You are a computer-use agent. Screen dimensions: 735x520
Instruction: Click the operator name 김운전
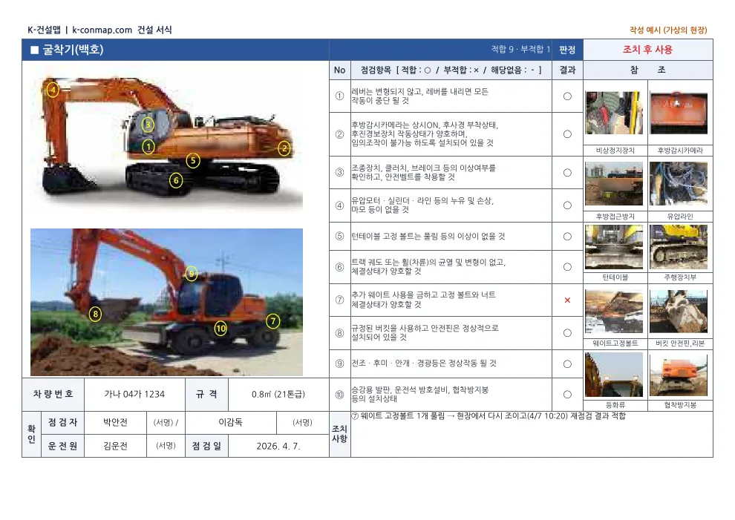pyautogui.click(x=115, y=446)
